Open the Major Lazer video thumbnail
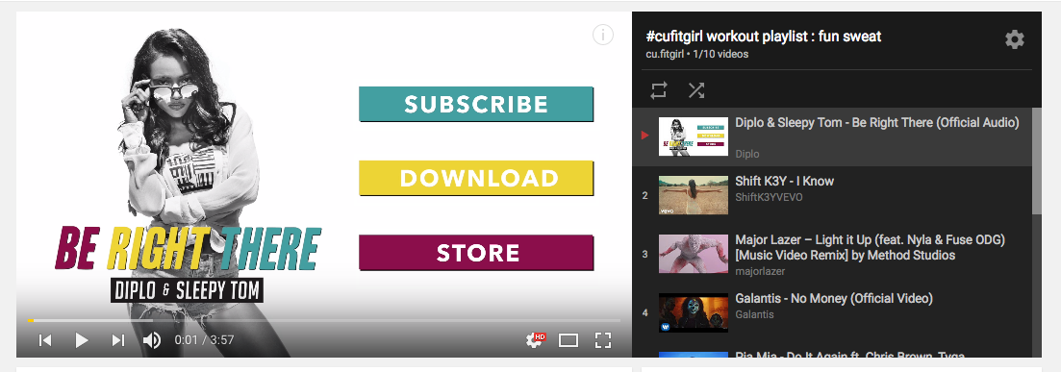 click(x=693, y=255)
